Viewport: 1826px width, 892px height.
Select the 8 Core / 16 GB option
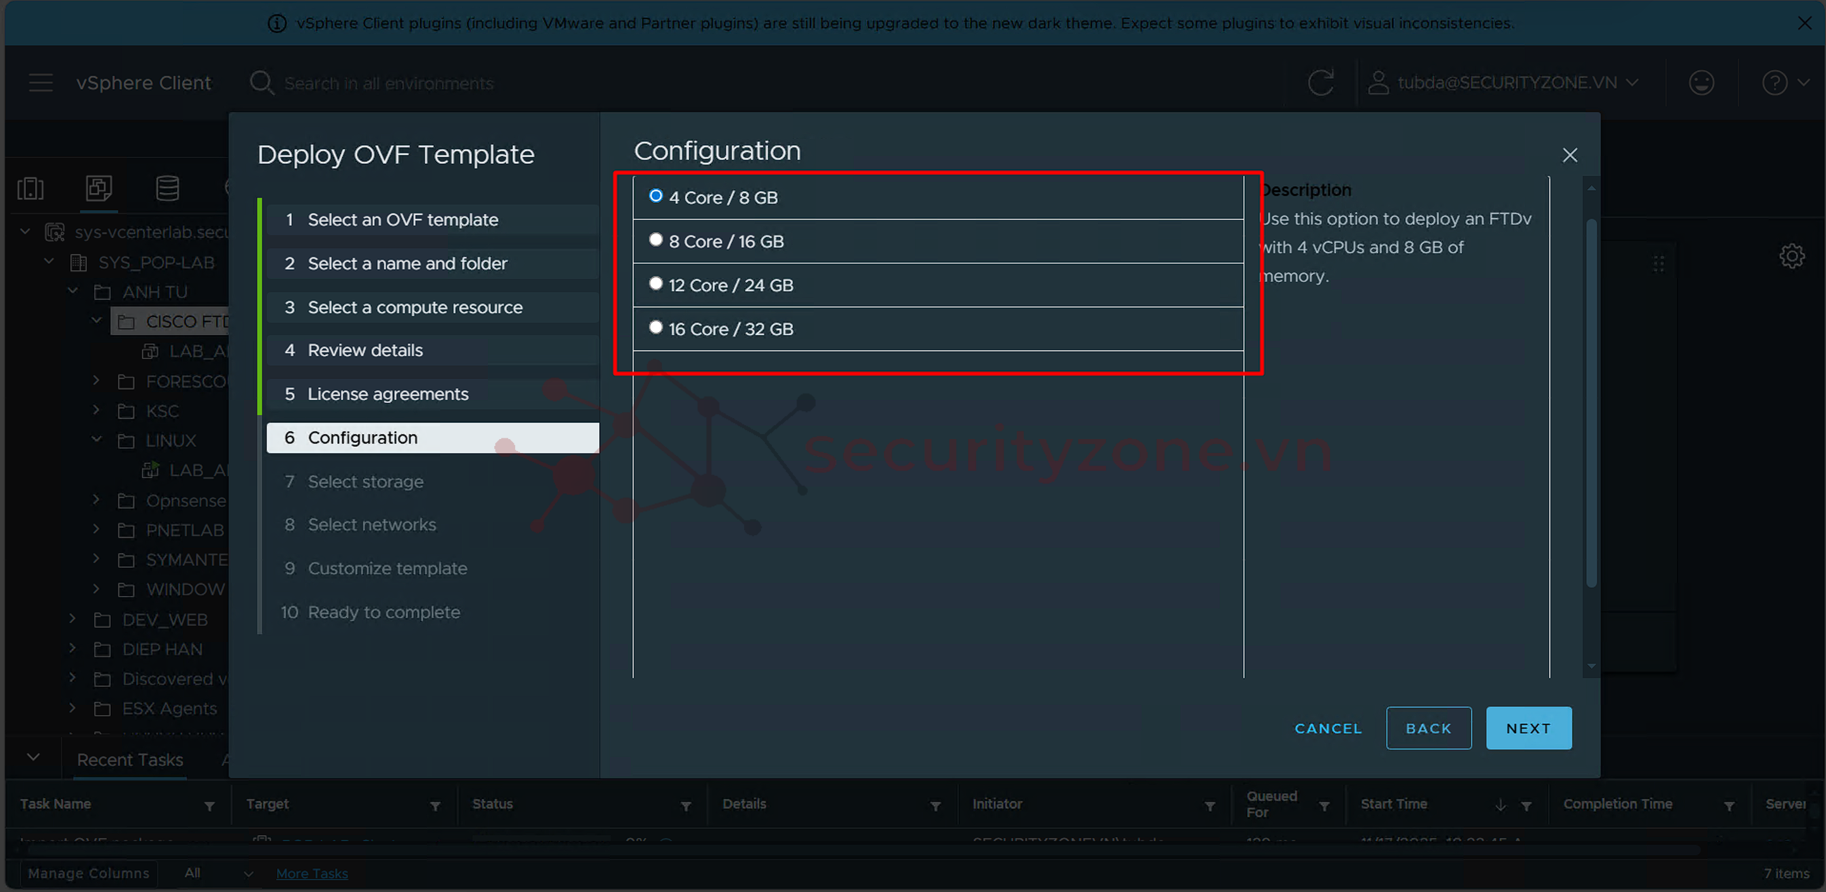tap(655, 240)
